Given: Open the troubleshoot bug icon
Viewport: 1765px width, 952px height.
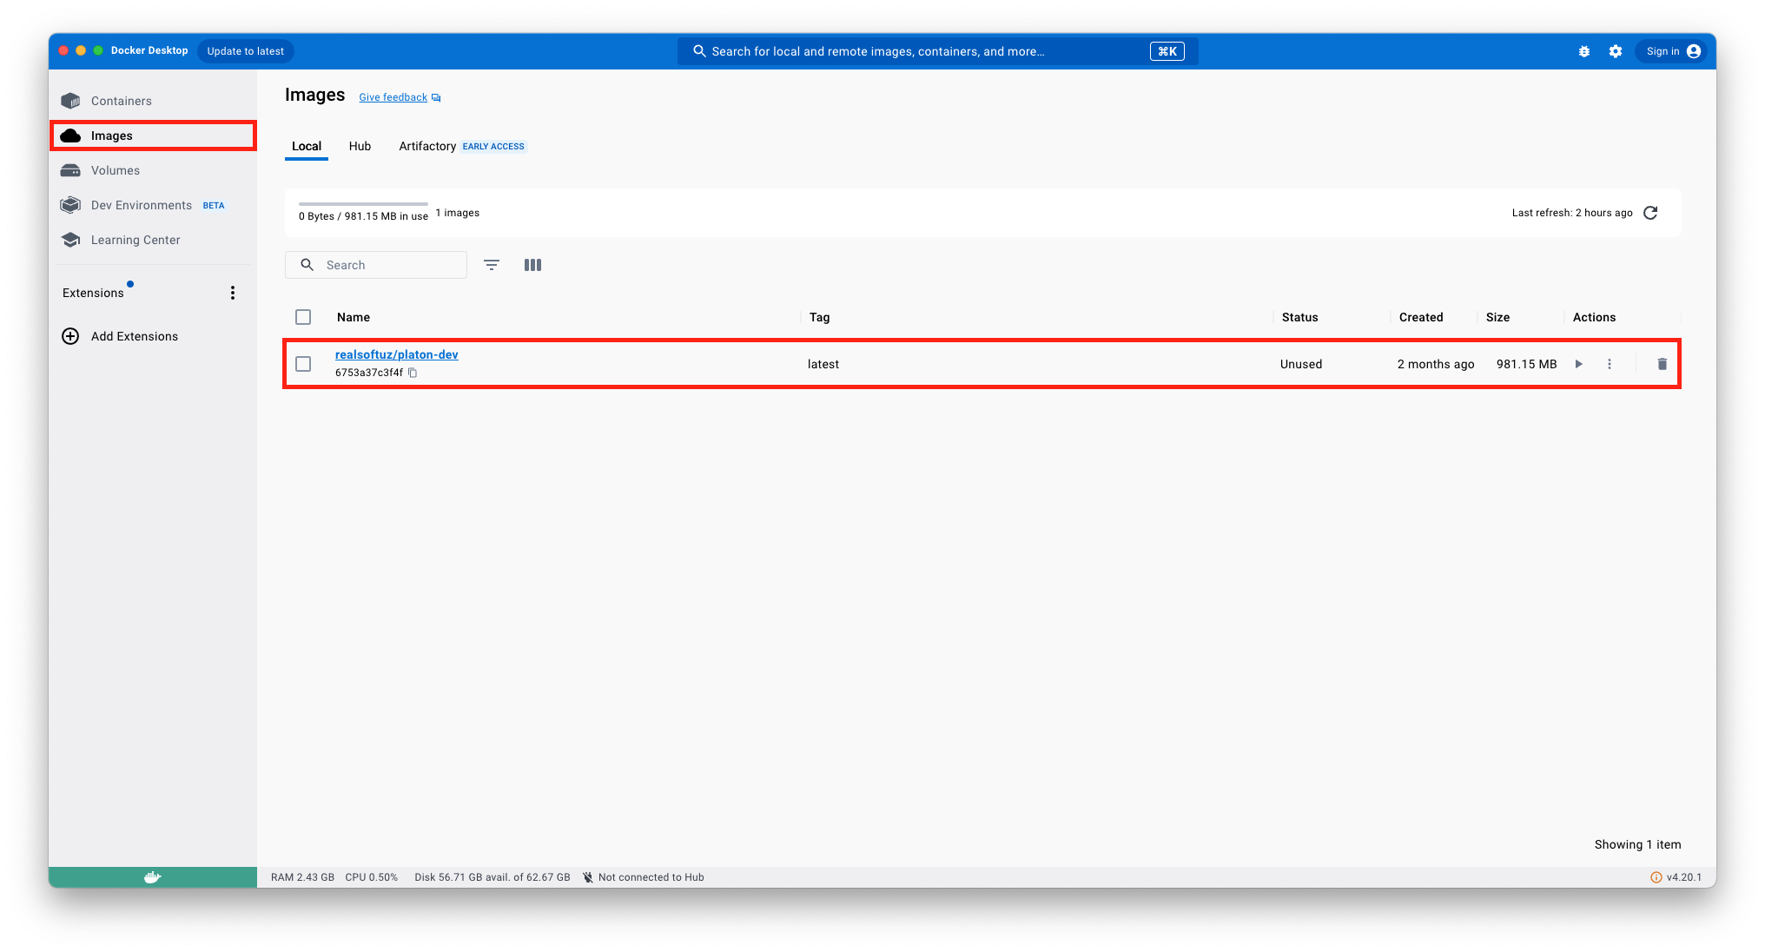Looking at the screenshot, I should [x=1583, y=51].
